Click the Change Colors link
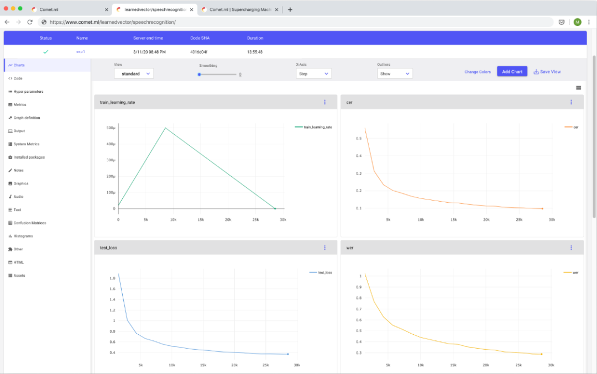The image size is (597, 374). (x=478, y=72)
